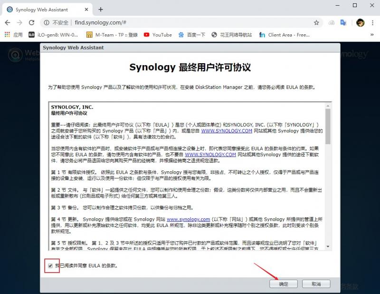Click the cloud extension icon in toolbar
This screenshot has height=294, width=380.
[x=331, y=22]
